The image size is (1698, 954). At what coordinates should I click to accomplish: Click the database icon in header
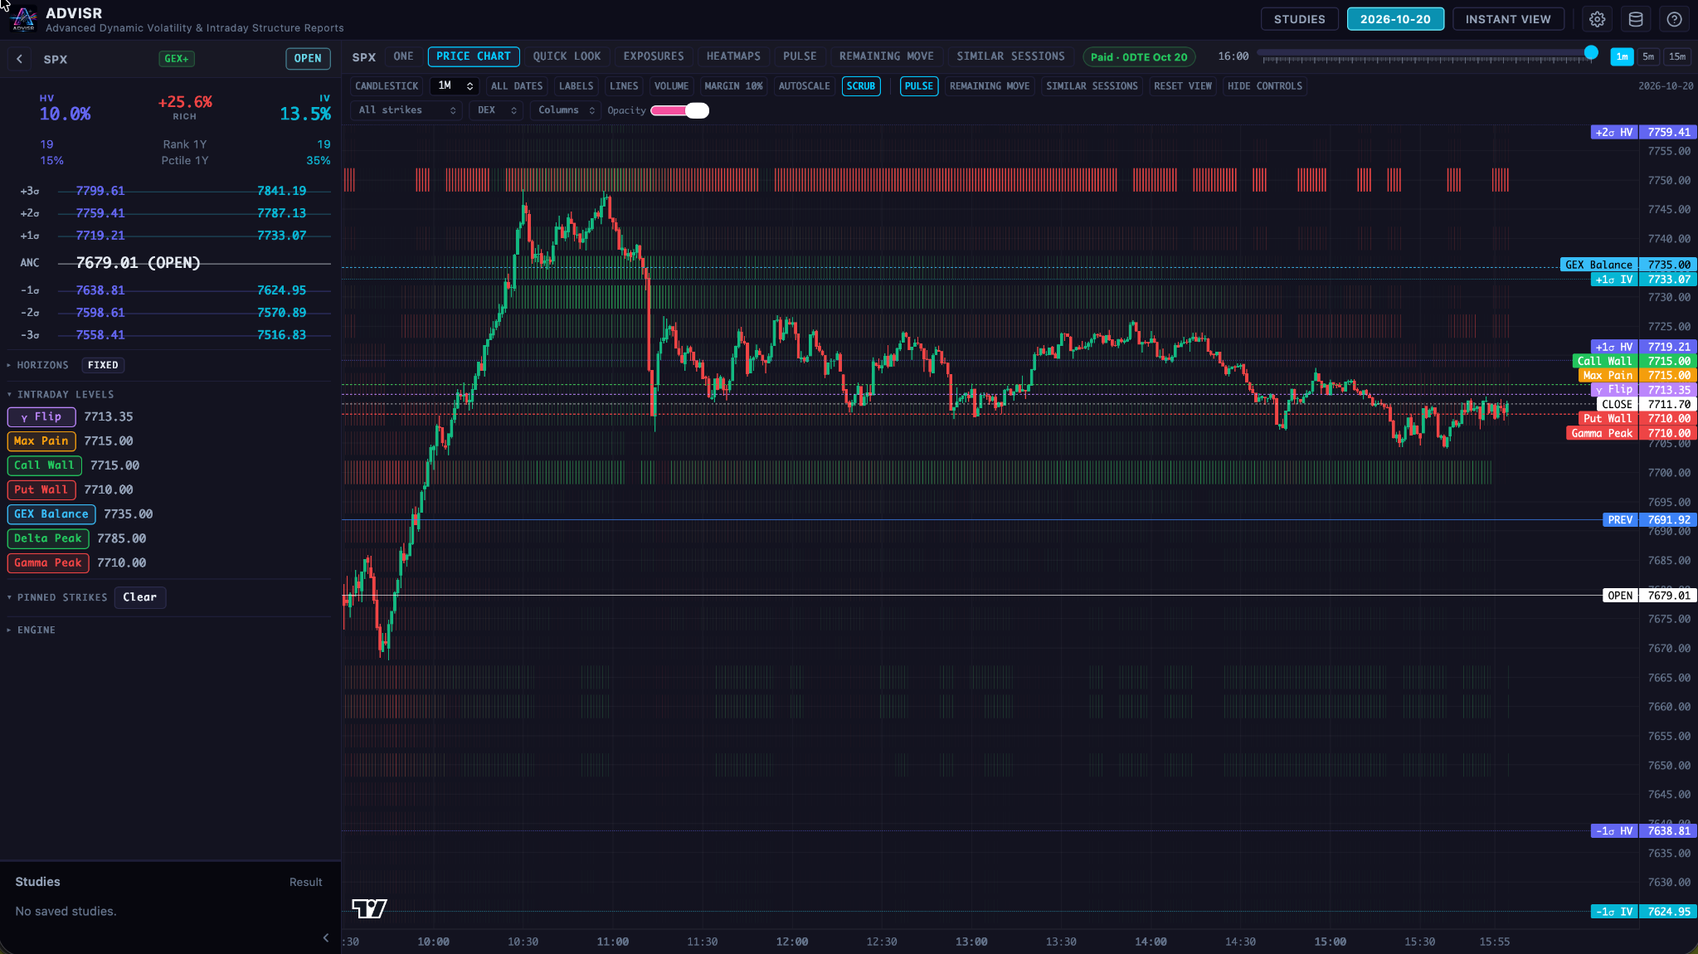[x=1636, y=19]
